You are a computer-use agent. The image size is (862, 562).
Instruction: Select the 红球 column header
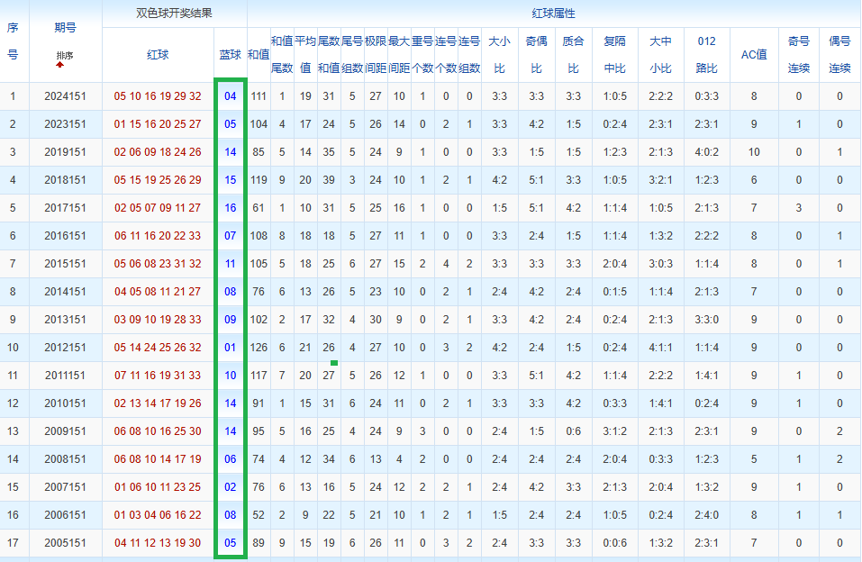pos(158,54)
